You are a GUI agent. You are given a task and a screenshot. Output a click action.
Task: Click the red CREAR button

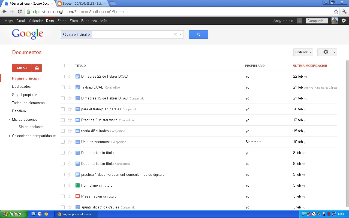pos(22,68)
